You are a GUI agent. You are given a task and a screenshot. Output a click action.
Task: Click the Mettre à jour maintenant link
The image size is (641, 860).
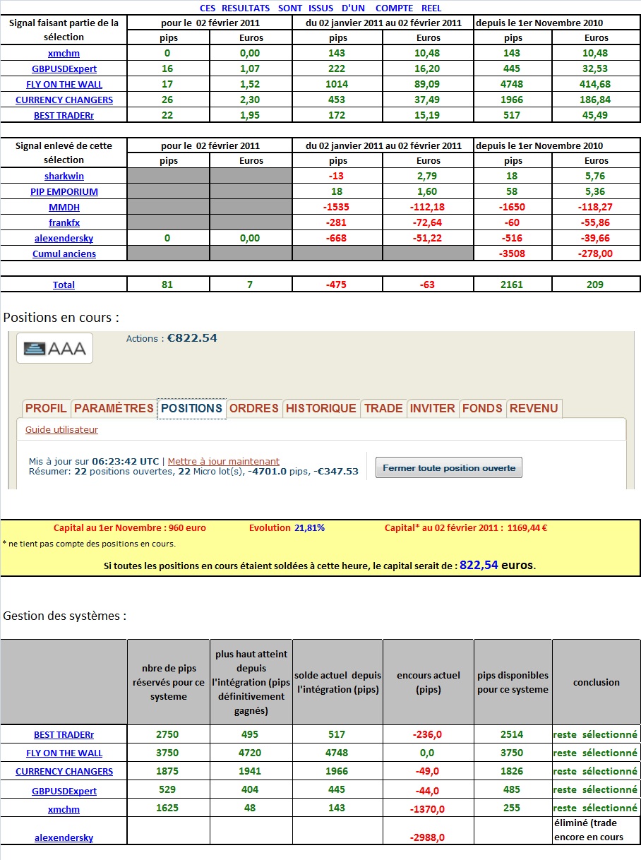224,461
